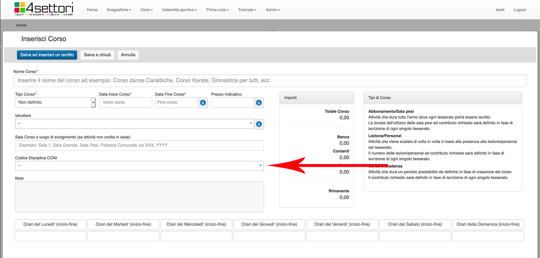Image resolution: width=540 pixels, height=258 pixels.
Task: Click info icon next to Data Fine Corso
Action: [x=203, y=103]
